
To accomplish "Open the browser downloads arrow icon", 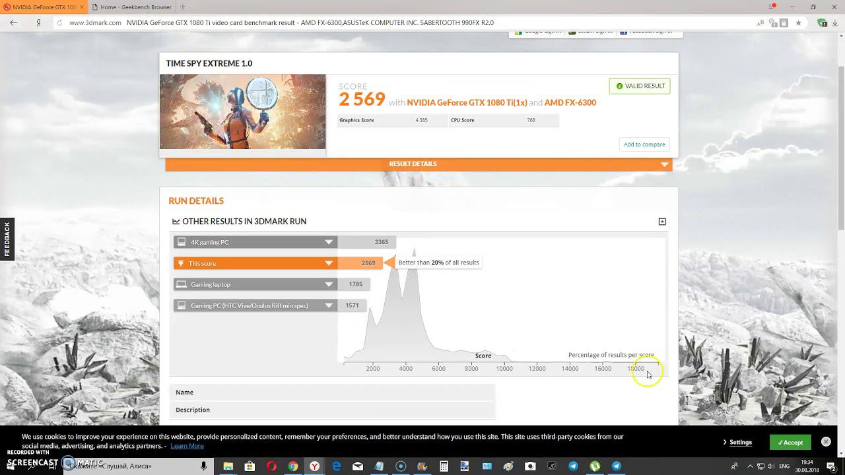I will pos(836,22).
